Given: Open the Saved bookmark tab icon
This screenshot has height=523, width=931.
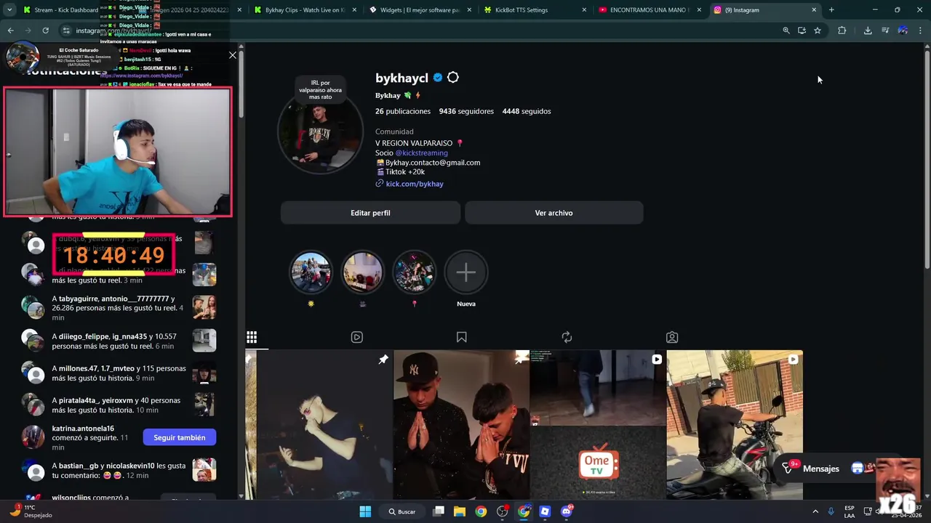Looking at the screenshot, I should (461, 337).
